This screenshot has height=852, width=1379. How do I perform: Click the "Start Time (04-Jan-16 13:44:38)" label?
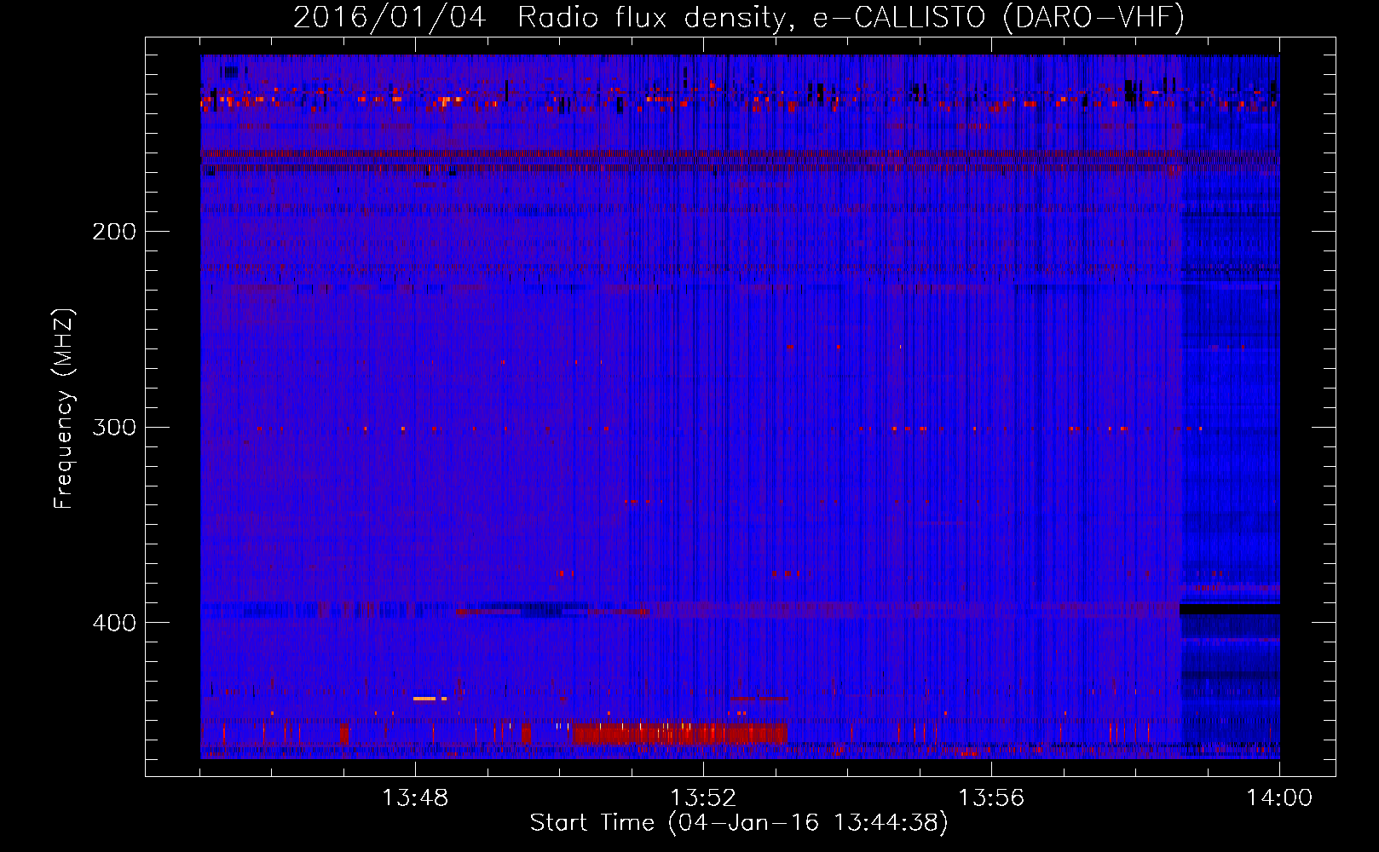pyautogui.click(x=739, y=823)
